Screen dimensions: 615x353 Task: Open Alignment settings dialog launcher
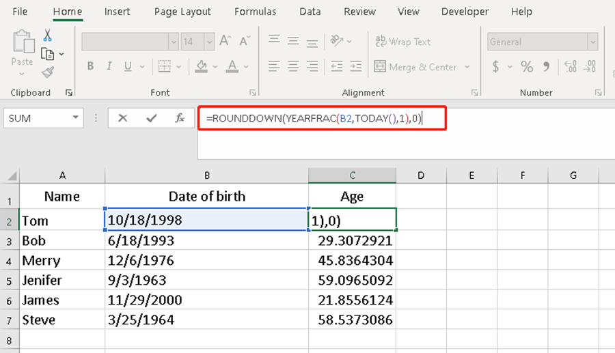(x=475, y=92)
